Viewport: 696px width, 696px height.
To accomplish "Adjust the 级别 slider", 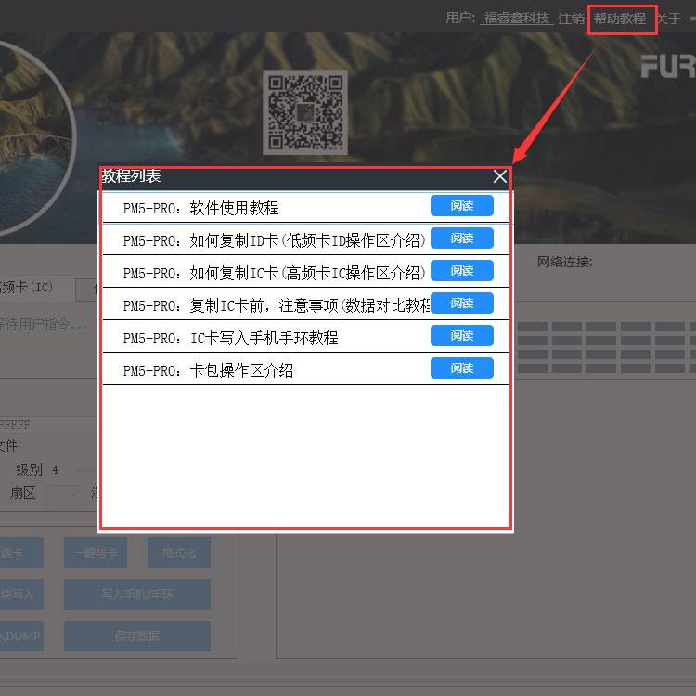I will 85,470.
